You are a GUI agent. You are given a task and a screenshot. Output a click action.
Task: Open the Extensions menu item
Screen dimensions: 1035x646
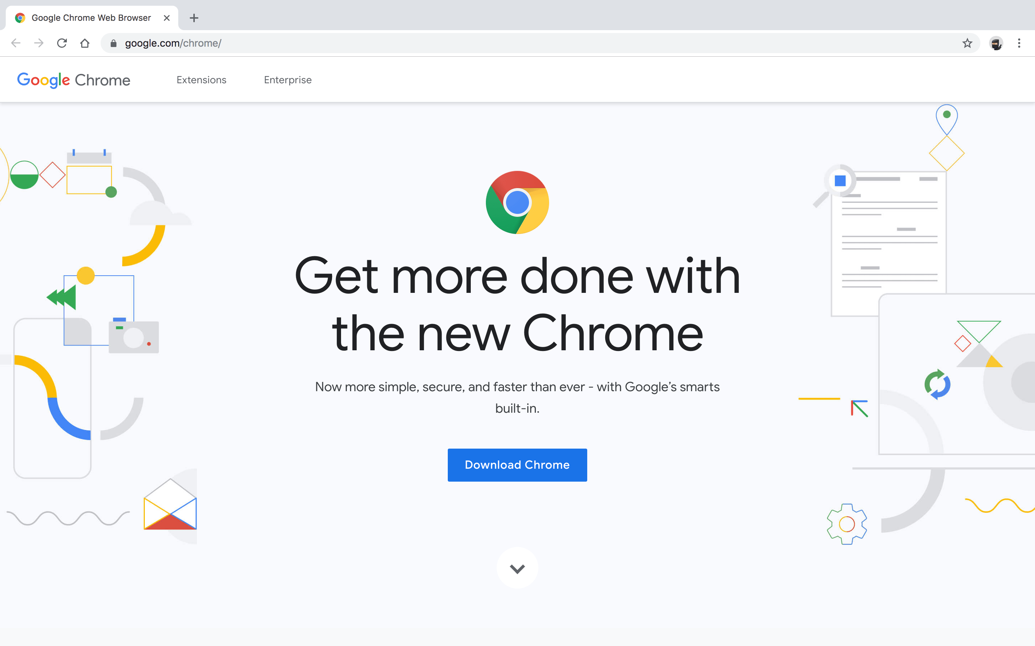click(x=202, y=80)
